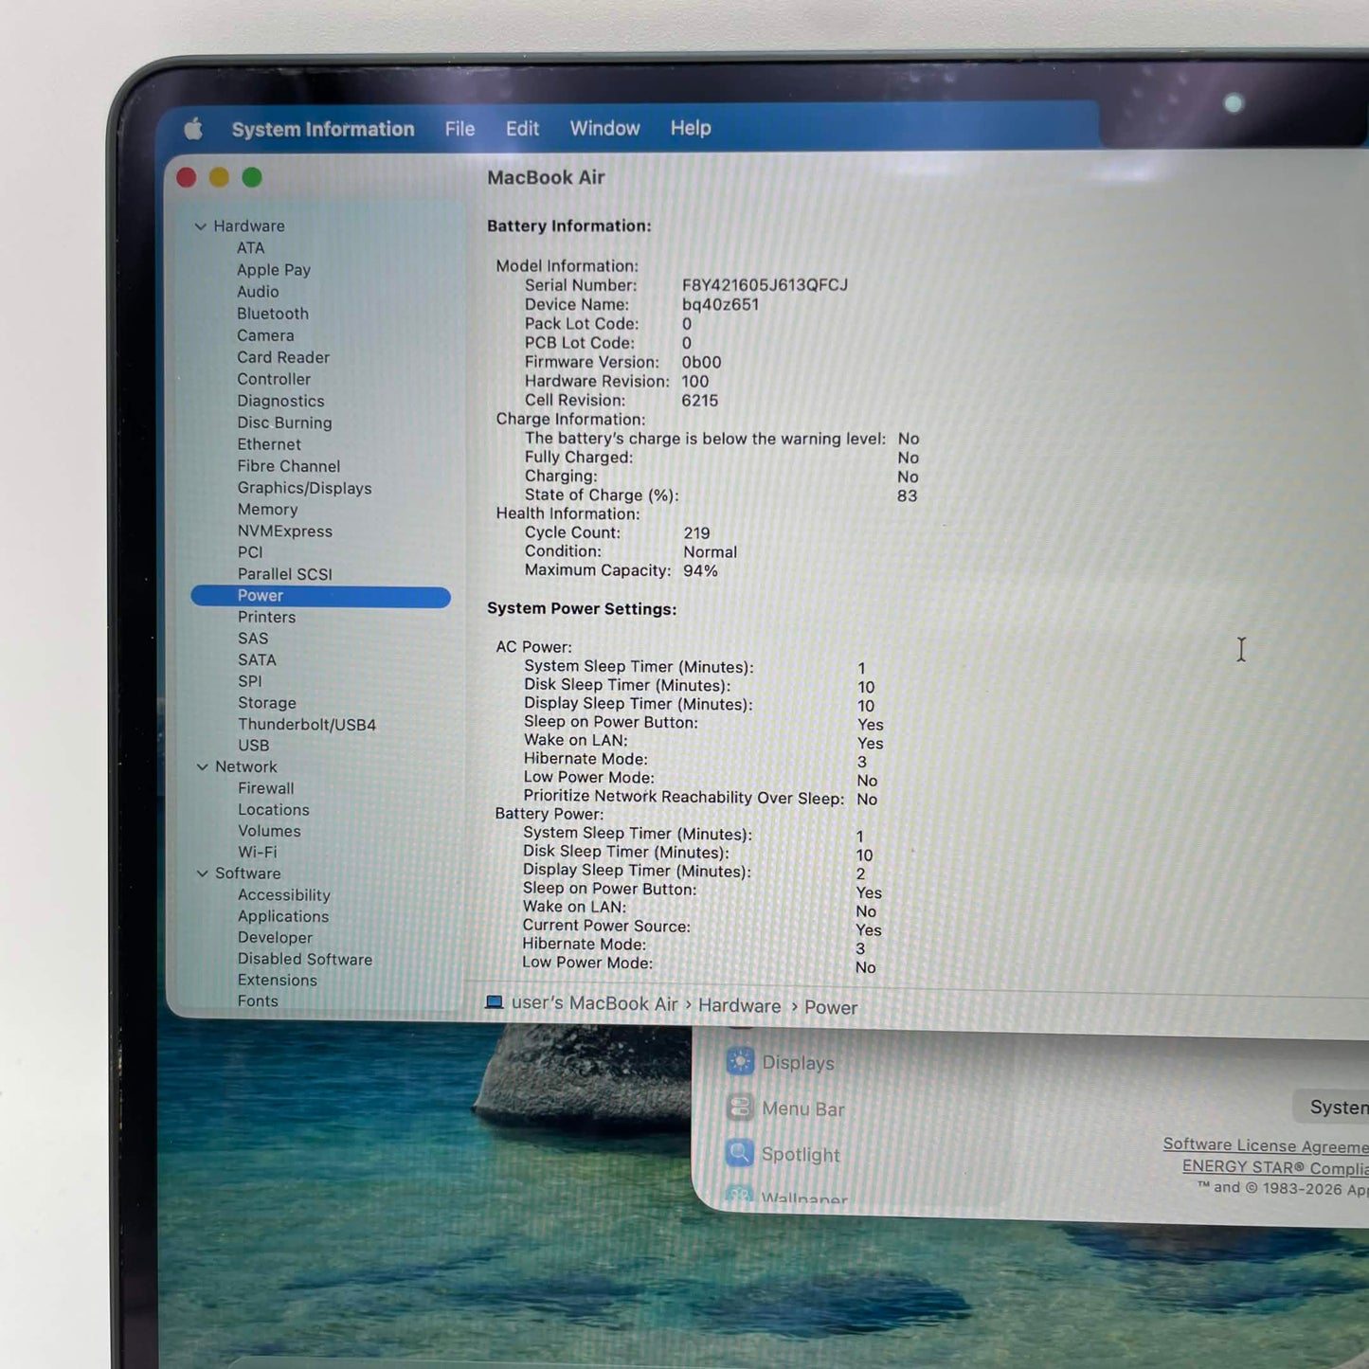Select PCI in the sidebar
This screenshot has height=1369, width=1369.
[250, 552]
